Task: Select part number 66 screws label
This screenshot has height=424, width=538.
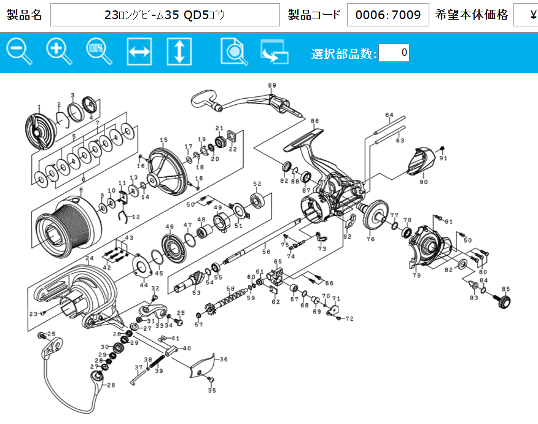Action: coord(329,283)
